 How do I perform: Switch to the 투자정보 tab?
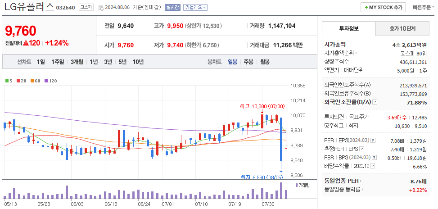click(349, 28)
